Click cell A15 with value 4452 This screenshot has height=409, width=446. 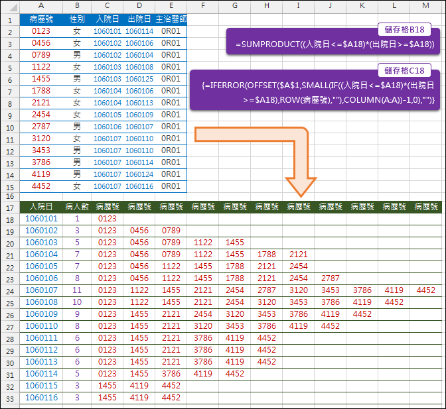(41, 186)
